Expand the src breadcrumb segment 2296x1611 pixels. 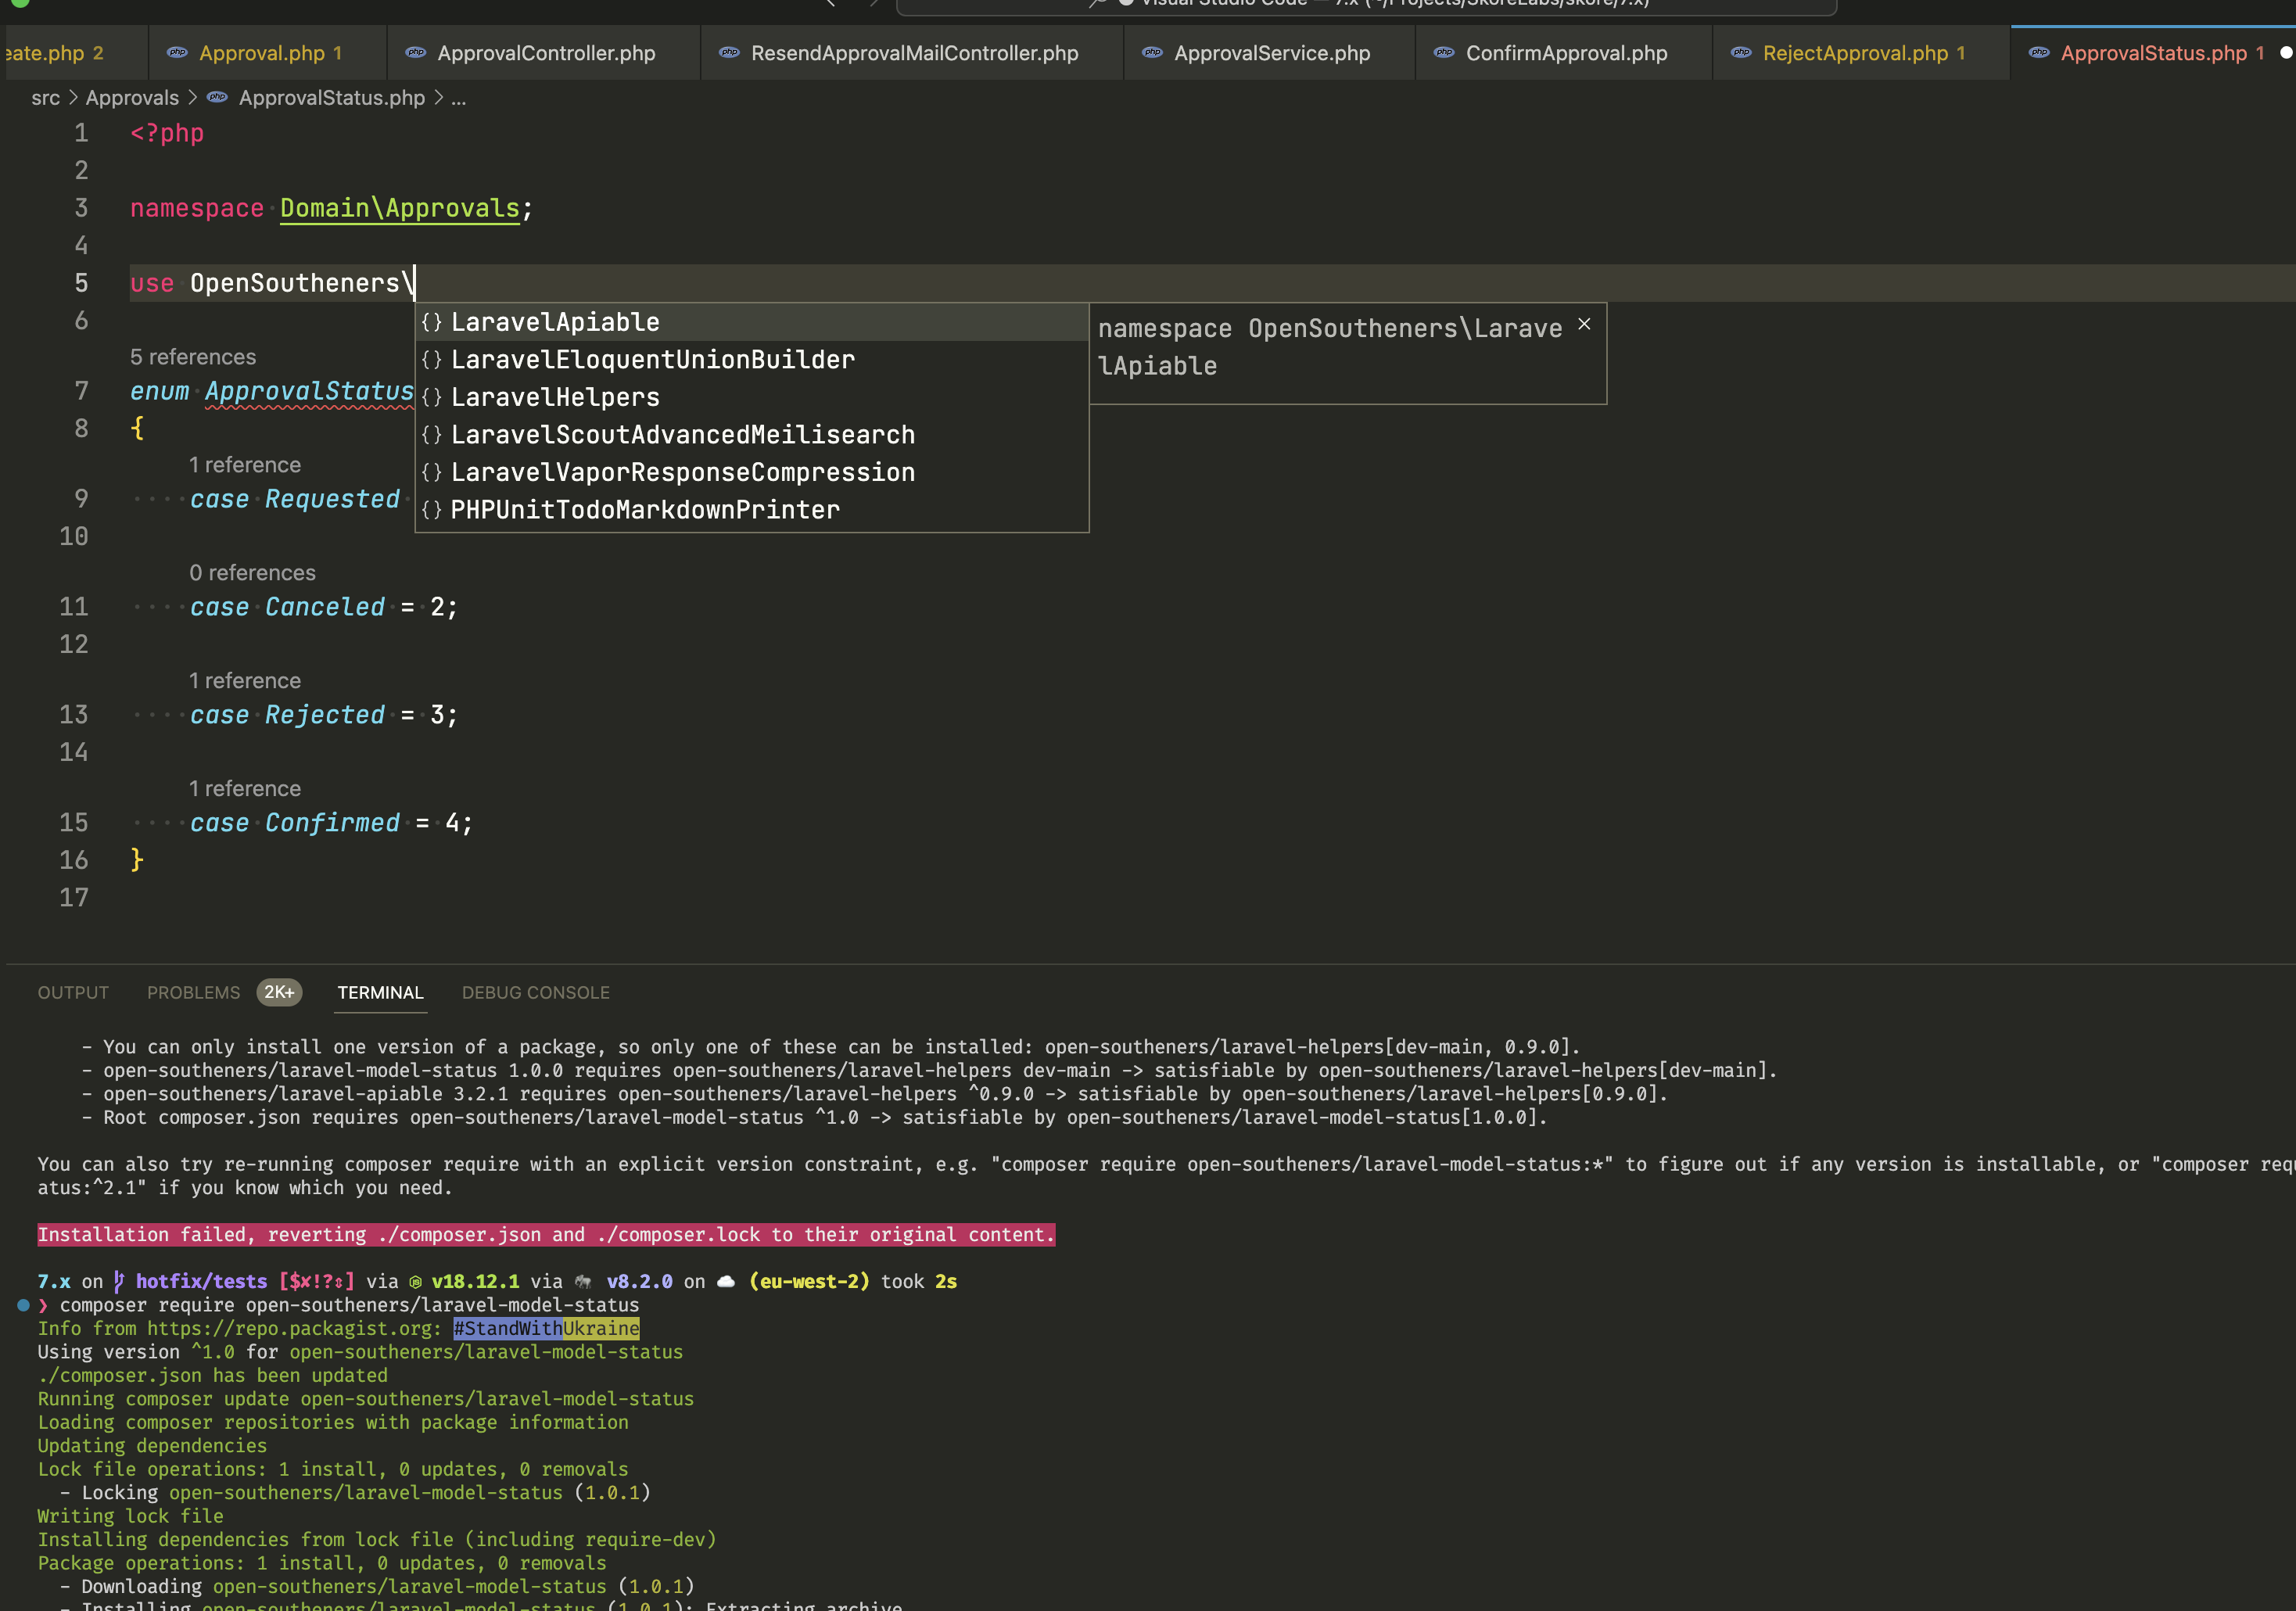coord(45,98)
